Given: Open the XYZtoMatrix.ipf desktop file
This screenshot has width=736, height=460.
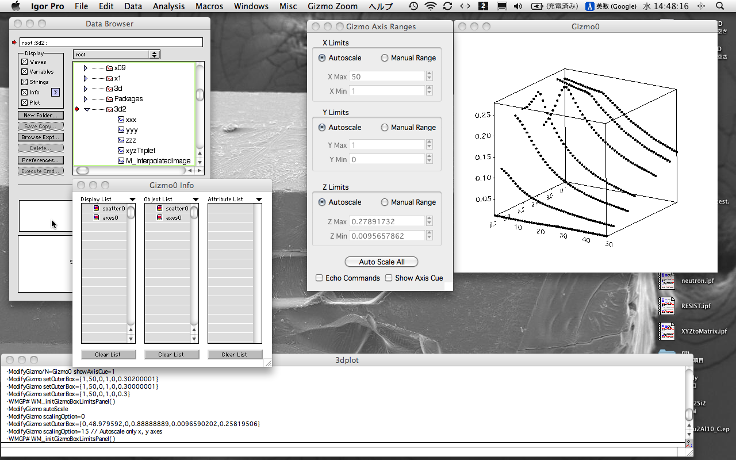Looking at the screenshot, I should pos(667,331).
